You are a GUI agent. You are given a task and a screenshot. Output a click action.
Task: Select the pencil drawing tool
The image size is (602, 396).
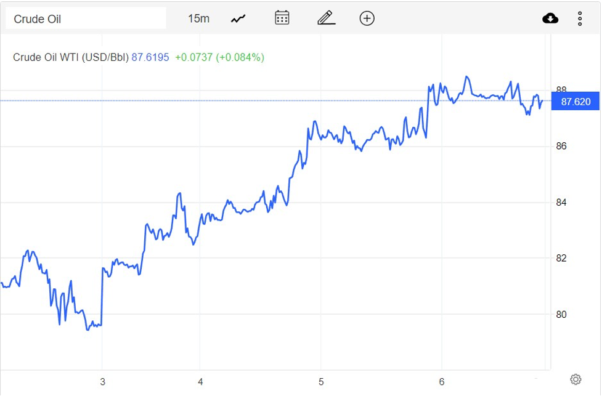pyautogui.click(x=326, y=18)
